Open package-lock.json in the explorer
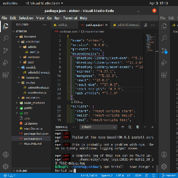The height and width of the screenshot is (178, 178). (36, 133)
